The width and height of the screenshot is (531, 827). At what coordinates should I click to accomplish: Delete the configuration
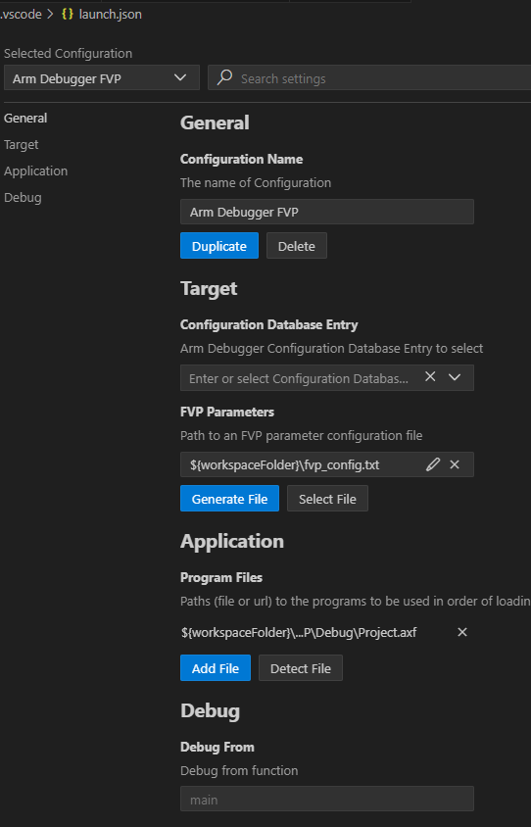[296, 246]
